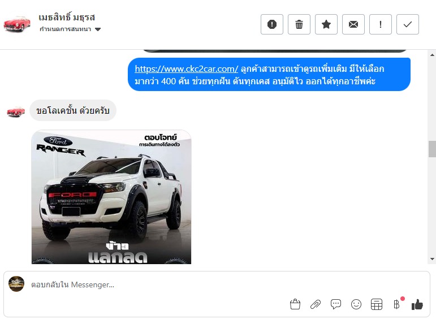Flag conversation with plain exclamation mark icon
436x319 pixels.
pos(380,24)
